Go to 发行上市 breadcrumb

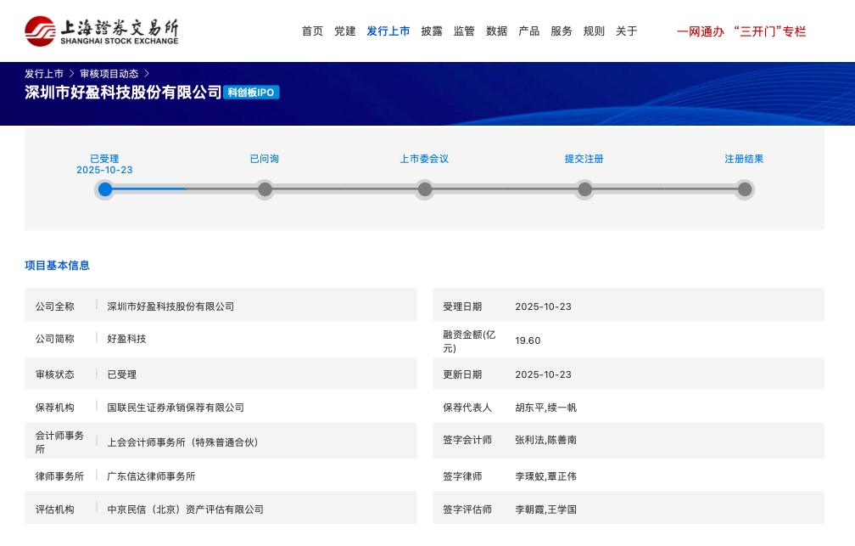click(x=43, y=74)
